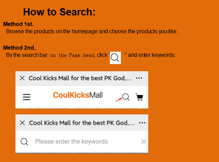
Task: Select the 'Method 2nd.' heading
Action: point(19,48)
